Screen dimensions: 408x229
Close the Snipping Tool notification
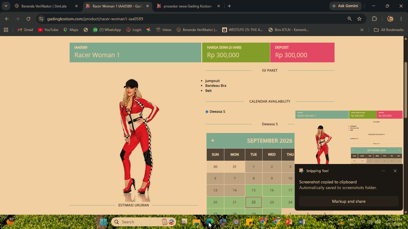click(395, 171)
